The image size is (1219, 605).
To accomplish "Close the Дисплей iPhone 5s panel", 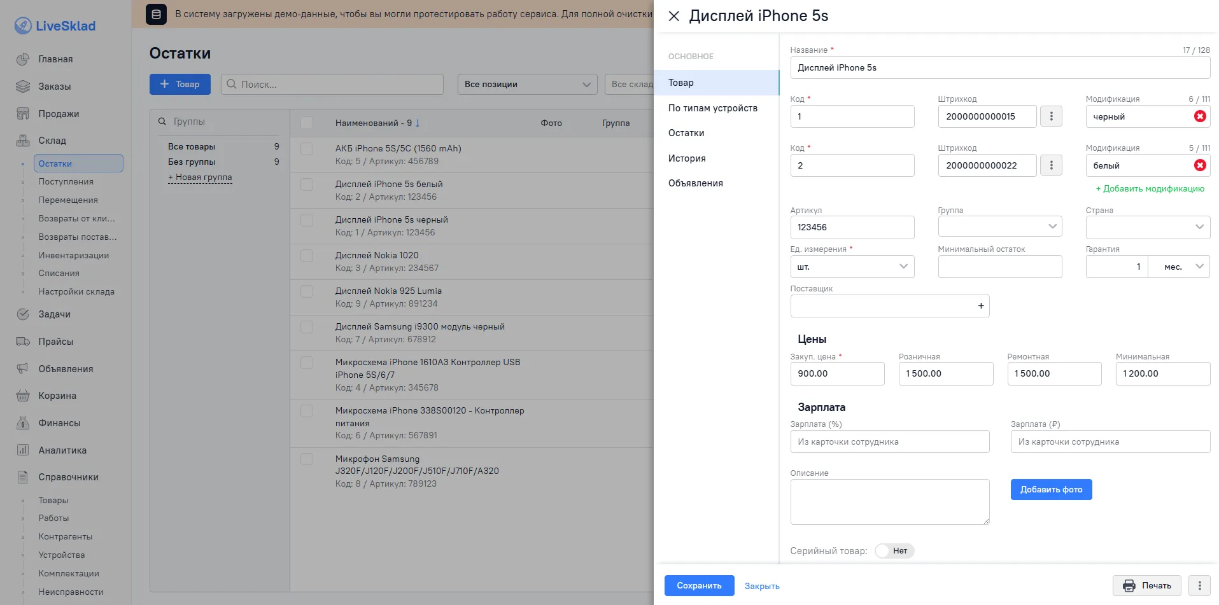I will (x=674, y=16).
